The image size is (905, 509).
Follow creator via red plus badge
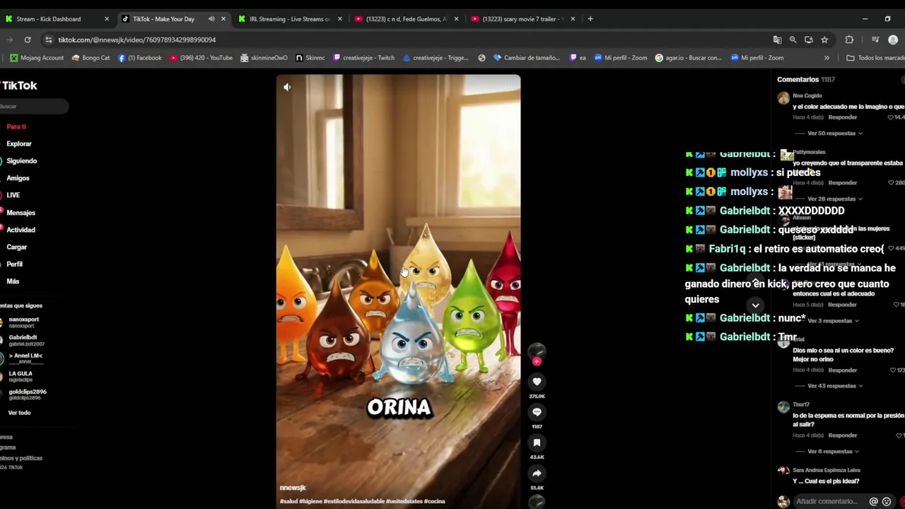(537, 361)
